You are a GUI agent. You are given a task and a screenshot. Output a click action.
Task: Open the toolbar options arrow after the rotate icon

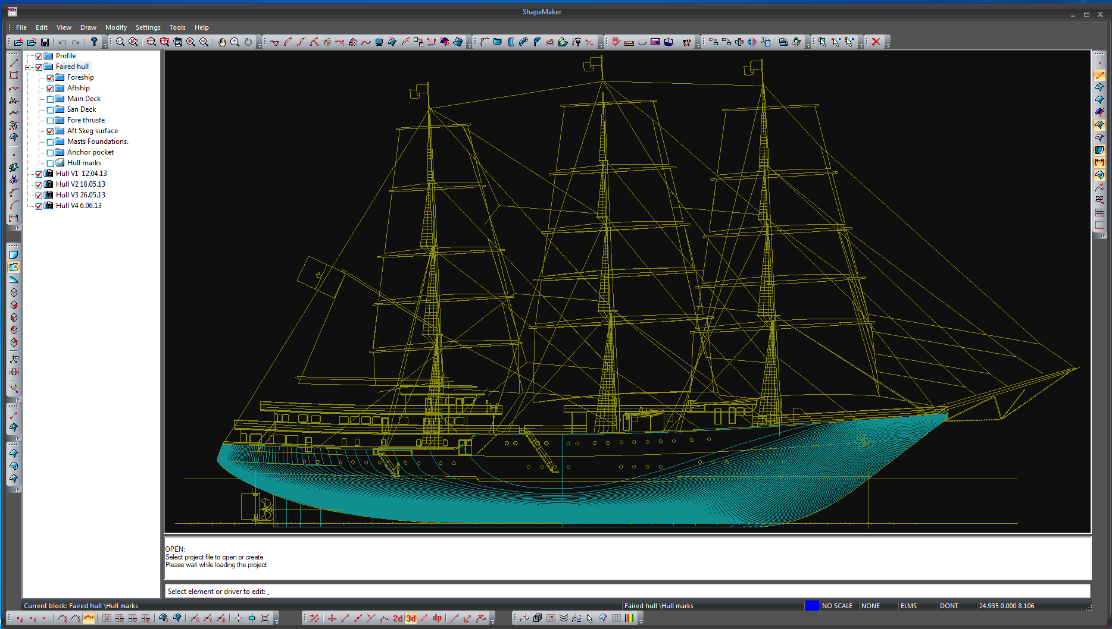click(x=258, y=45)
